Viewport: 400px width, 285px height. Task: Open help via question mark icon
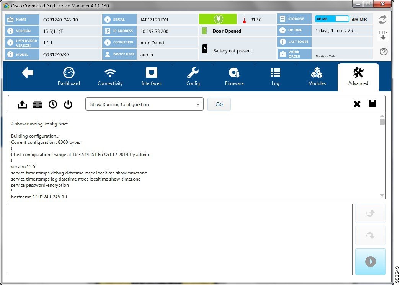click(384, 52)
